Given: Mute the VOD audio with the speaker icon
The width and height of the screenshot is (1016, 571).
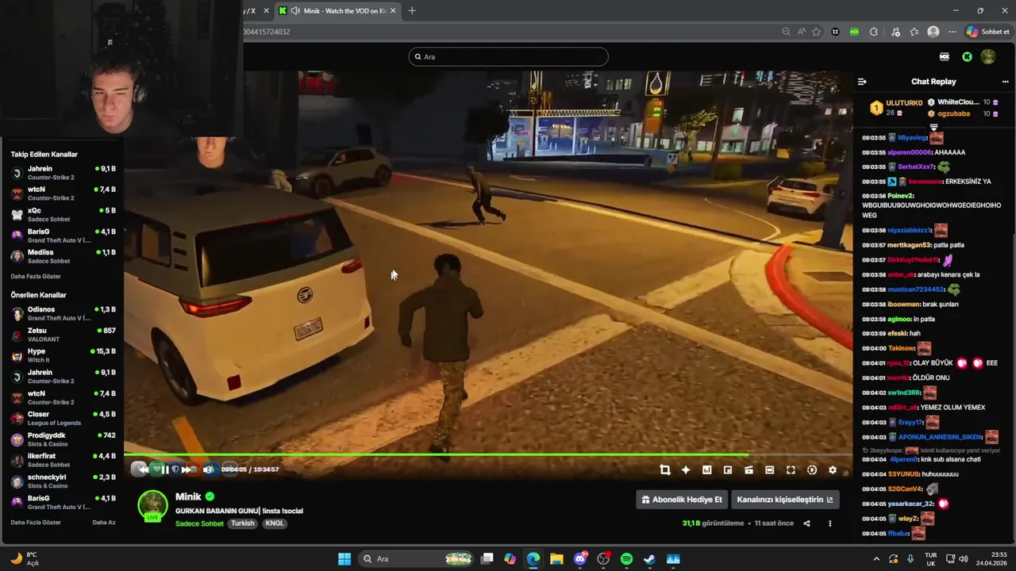Looking at the screenshot, I should click(208, 469).
